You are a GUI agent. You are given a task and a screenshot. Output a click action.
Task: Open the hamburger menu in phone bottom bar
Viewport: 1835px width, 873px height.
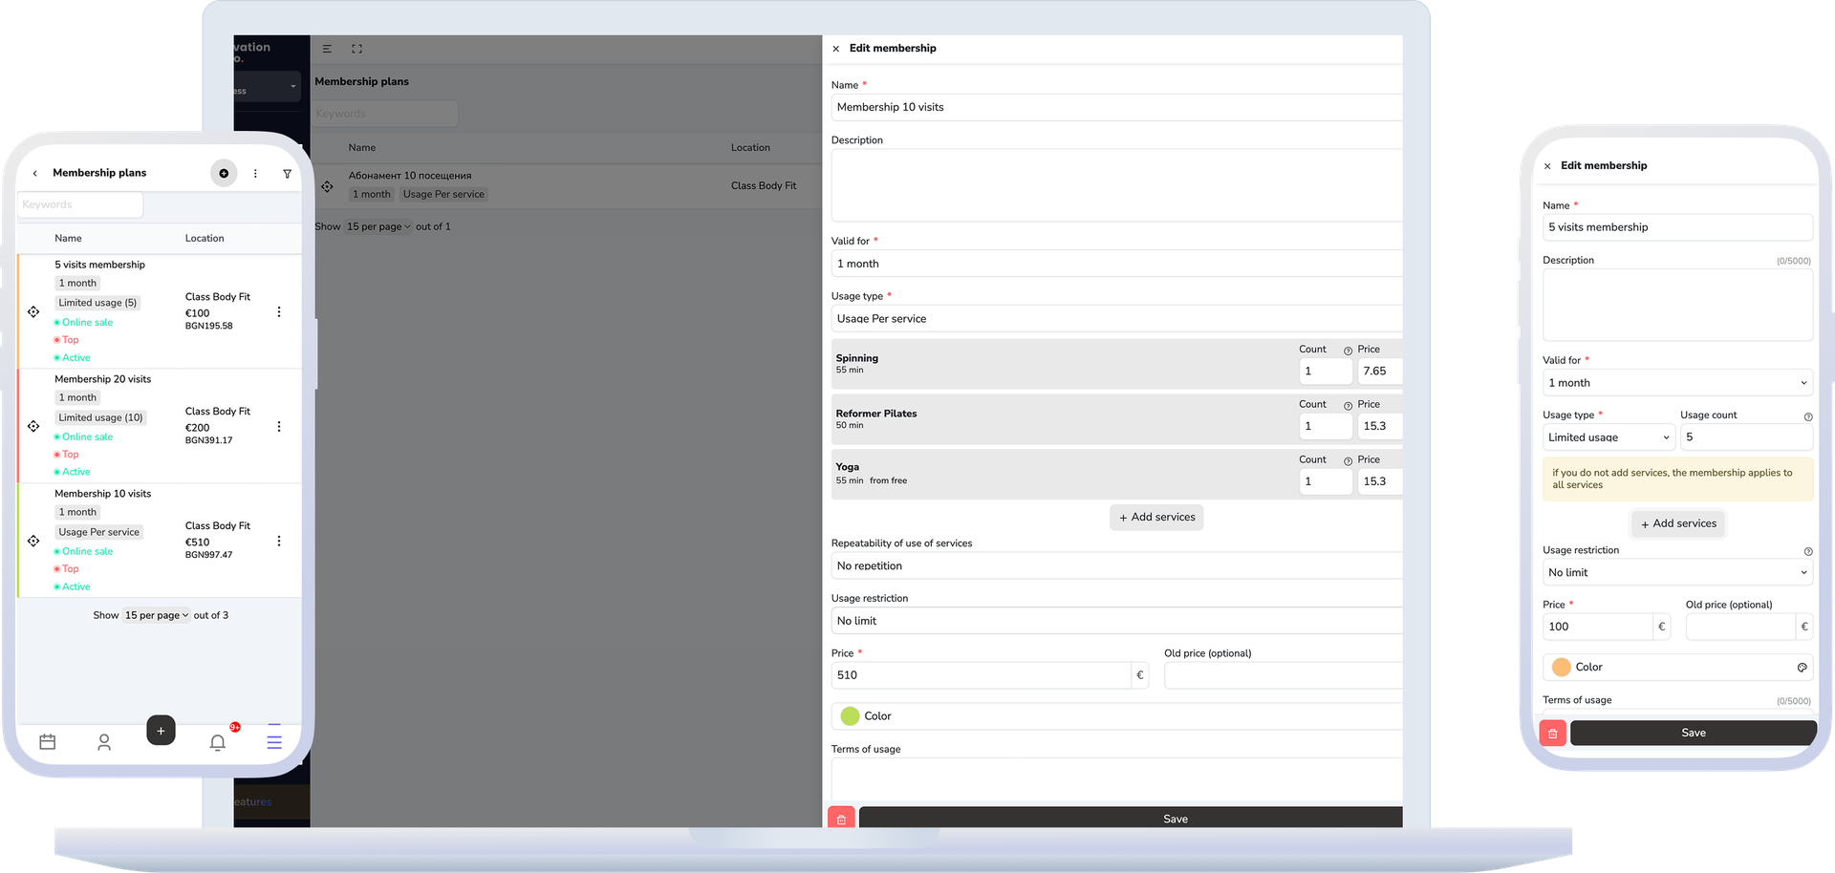274,741
